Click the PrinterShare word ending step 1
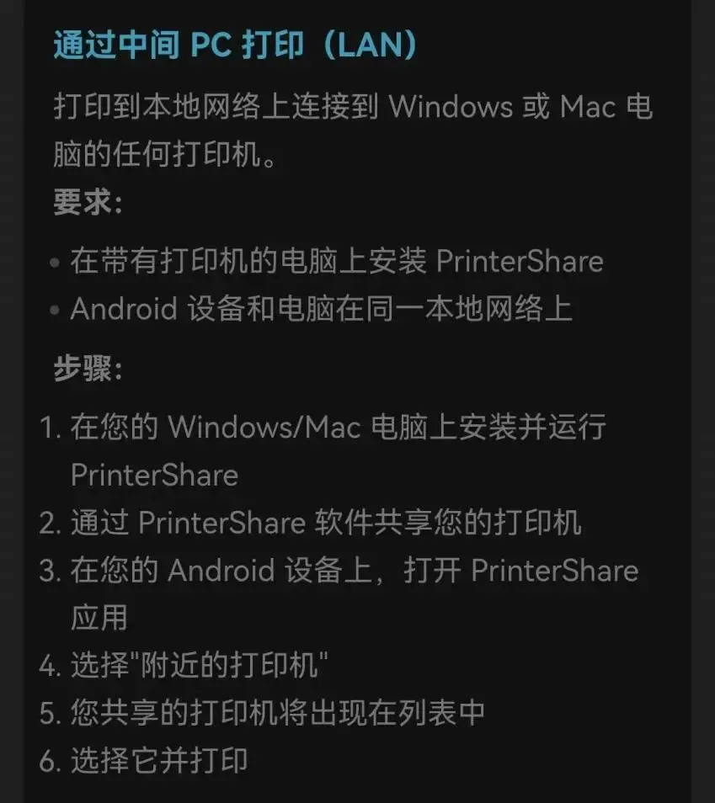Viewport: 715px width, 803px height. coord(154,476)
